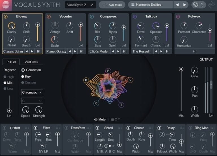217x156 pixels.
Task: Switch to the X Y pad view
Action: [x=115, y=119]
